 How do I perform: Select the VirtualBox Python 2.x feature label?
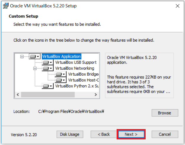tap(77, 86)
